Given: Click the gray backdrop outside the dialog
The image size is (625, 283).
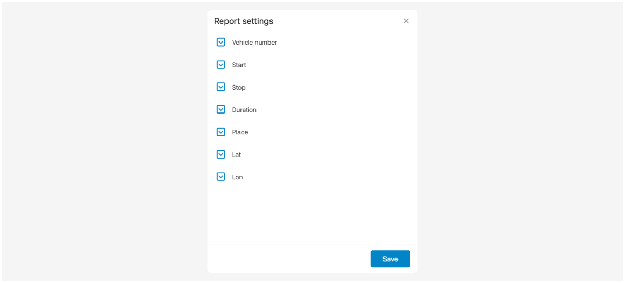Looking at the screenshot, I should (104, 140).
